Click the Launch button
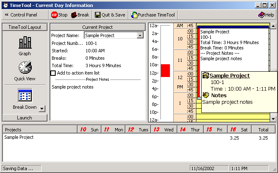The width and height of the screenshot is (278, 173). click(25, 118)
